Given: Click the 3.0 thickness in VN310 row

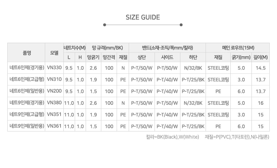Looking at the screenshot, I should (x=241, y=80).
